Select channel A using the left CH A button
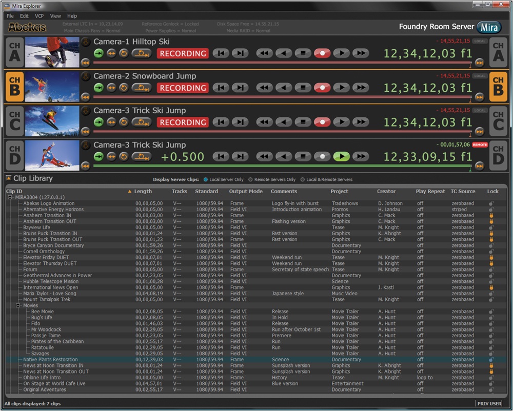The height and width of the screenshot is (411, 513). (15, 52)
